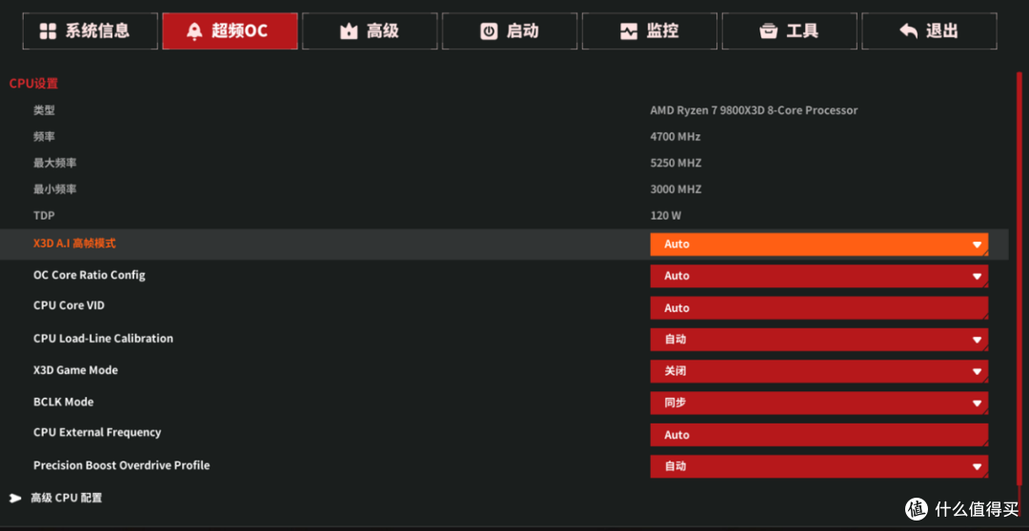Select the X3D Game Mode label
Image resolution: width=1029 pixels, height=531 pixels.
75,370
